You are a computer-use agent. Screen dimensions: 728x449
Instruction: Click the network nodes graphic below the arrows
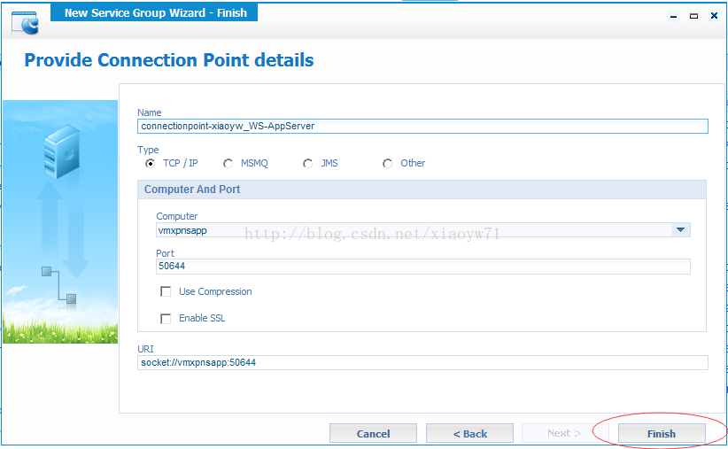[59, 285]
